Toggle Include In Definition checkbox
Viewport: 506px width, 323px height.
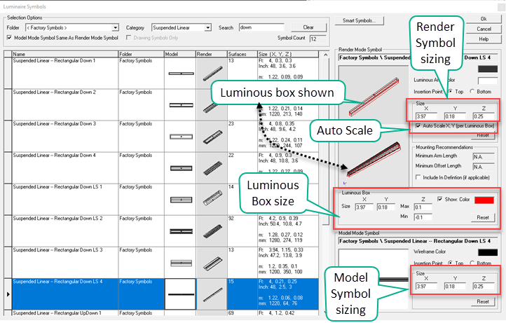(418, 177)
